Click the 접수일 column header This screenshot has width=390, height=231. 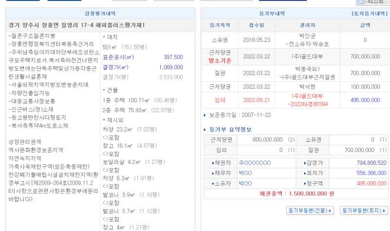coord(256,24)
